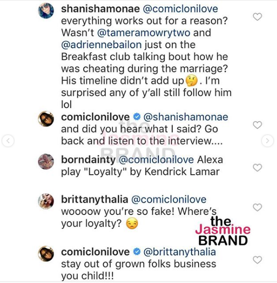
Task: Open shanishamonae's profile picture
Action: pos(46,11)
